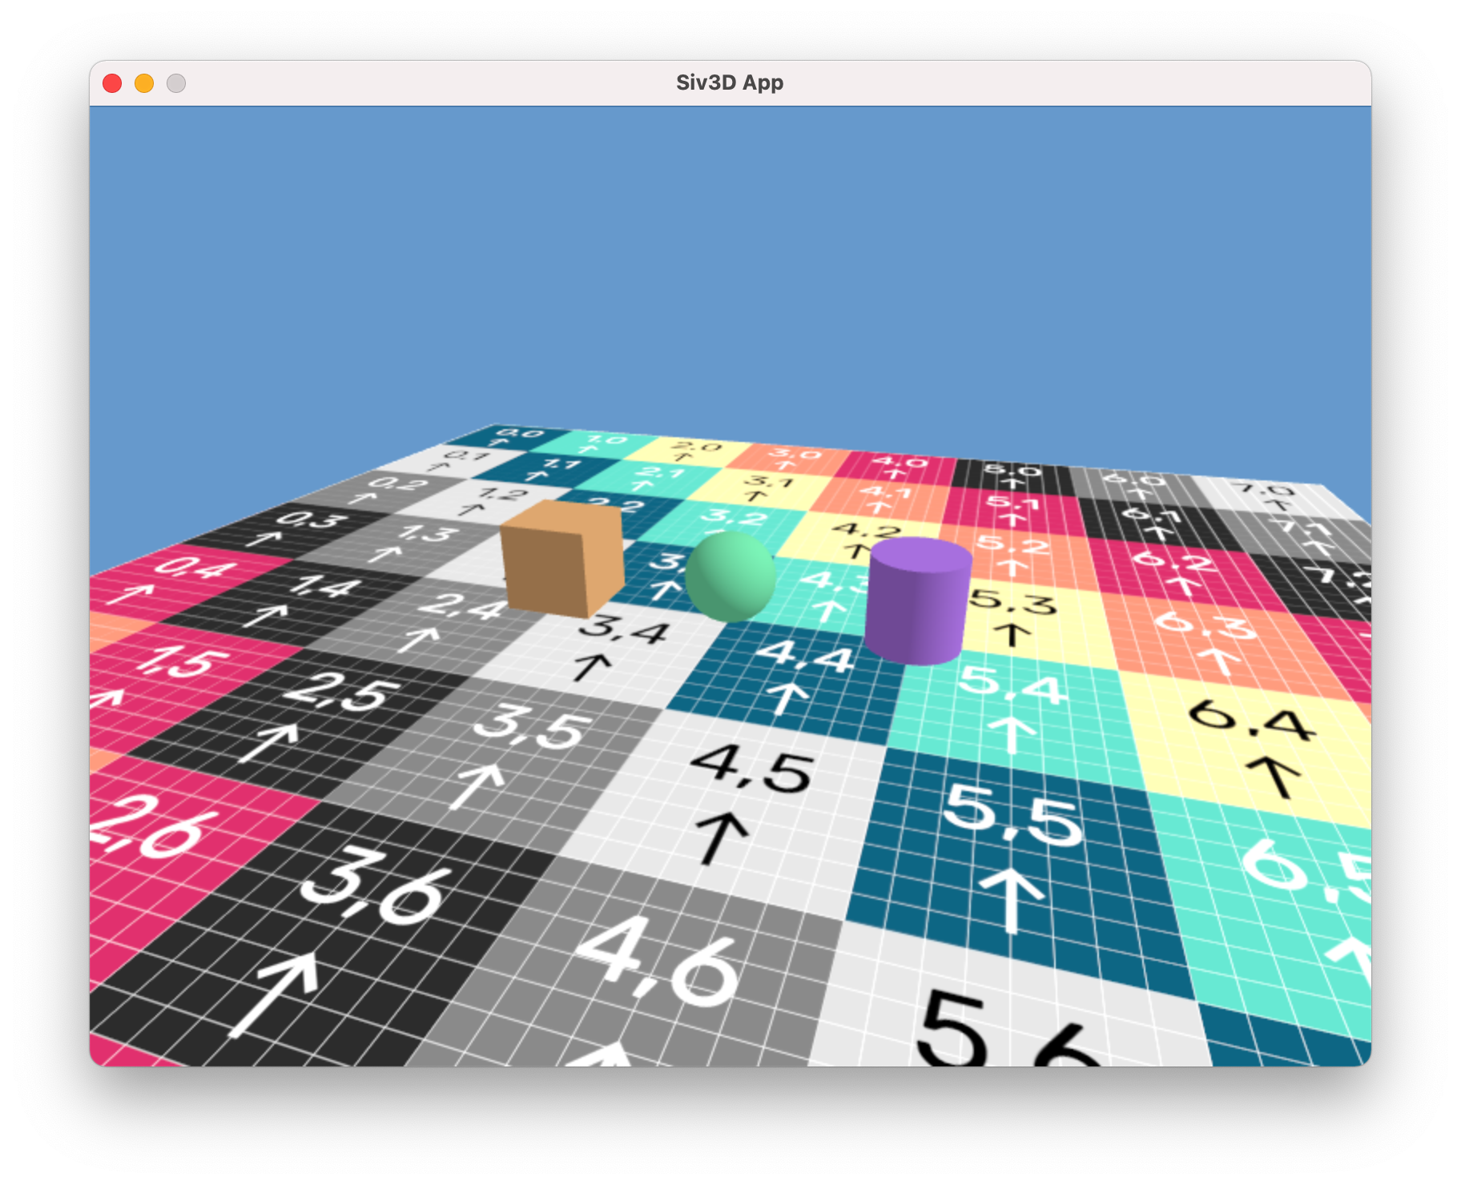The width and height of the screenshot is (1461, 1185).
Task: Close the Siv3D App window
Action: (x=112, y=83)
